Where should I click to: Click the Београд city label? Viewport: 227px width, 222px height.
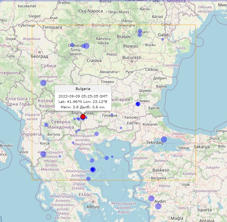40,56
